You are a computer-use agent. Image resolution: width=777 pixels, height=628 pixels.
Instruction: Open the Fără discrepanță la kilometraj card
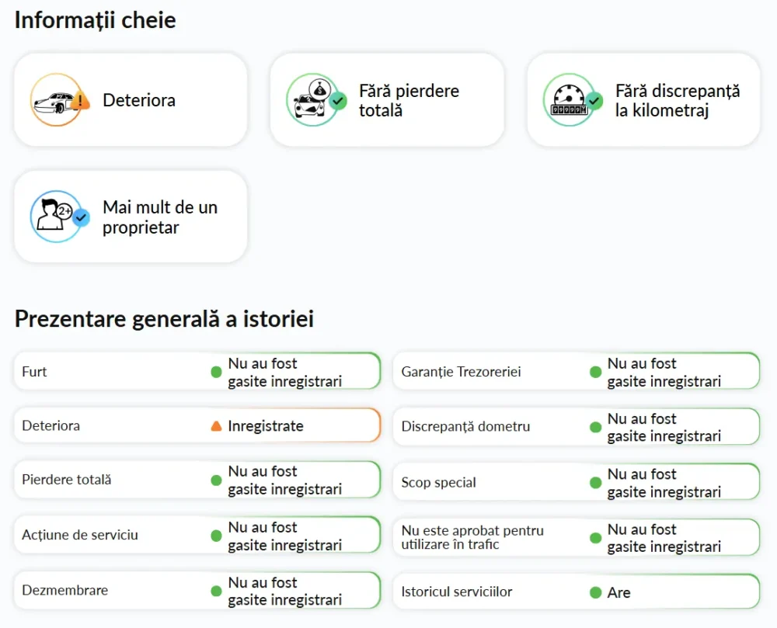643,100
